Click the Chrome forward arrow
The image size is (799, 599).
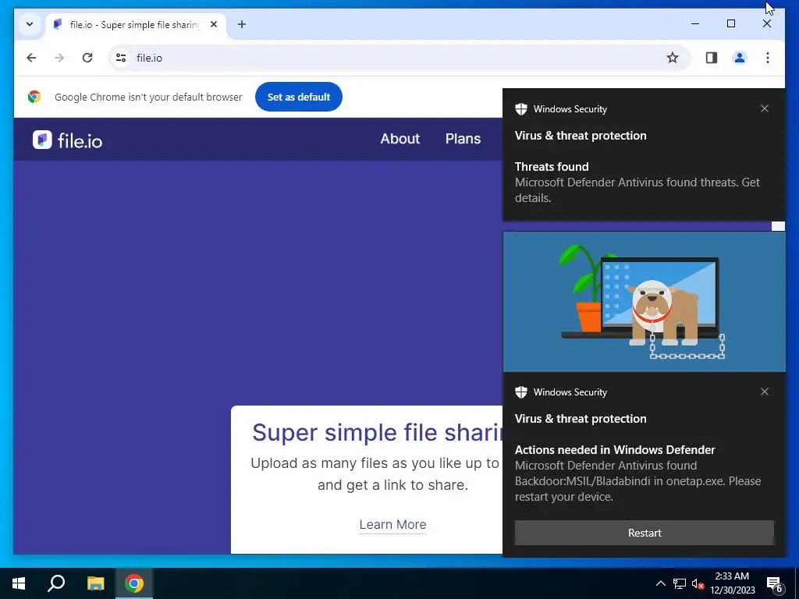59,58
